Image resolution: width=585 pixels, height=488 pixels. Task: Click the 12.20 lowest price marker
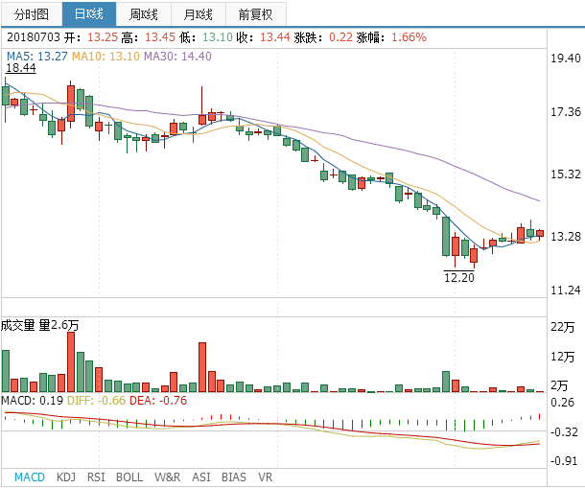(x=458, y=277)
